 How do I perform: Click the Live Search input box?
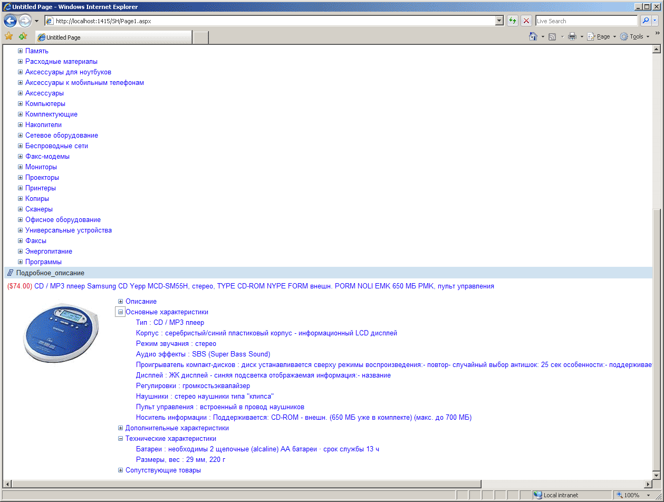tap(586, 21)
